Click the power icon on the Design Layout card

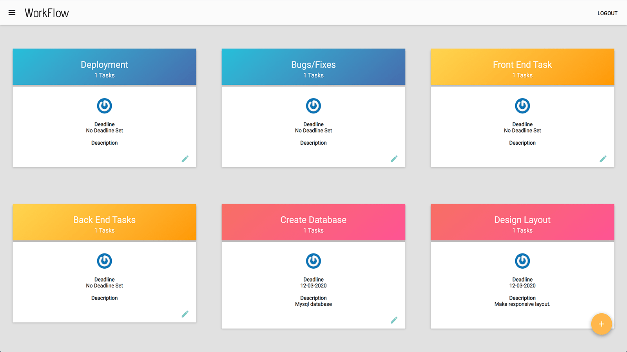point(522,261)
